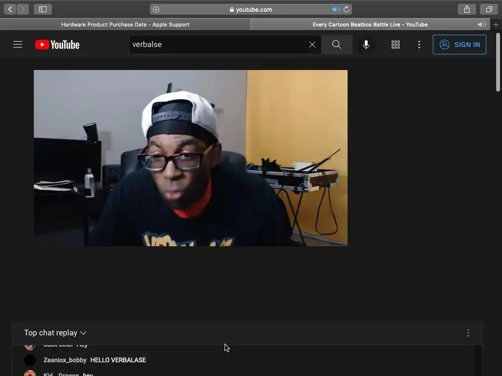Mute the Every Cartoon Beatbox Battle tab
This screenshot has height=376, width=502.
pyautogui.click(x=481, y=24)
